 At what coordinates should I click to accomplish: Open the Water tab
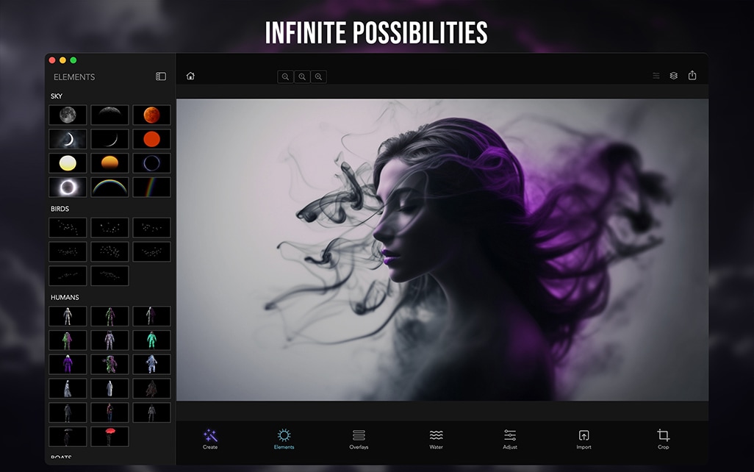pos(436,439)
